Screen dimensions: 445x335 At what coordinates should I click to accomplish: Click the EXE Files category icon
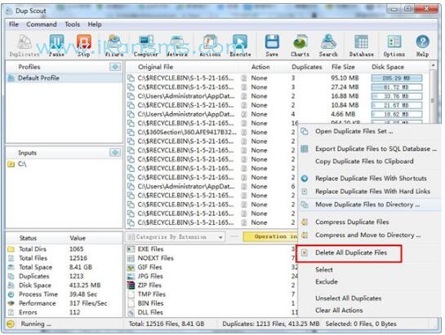click(131, 249)
